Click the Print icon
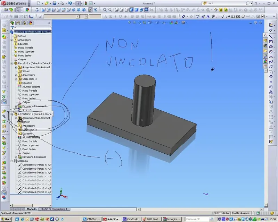 pyautogui.click(x=62, y=3)
